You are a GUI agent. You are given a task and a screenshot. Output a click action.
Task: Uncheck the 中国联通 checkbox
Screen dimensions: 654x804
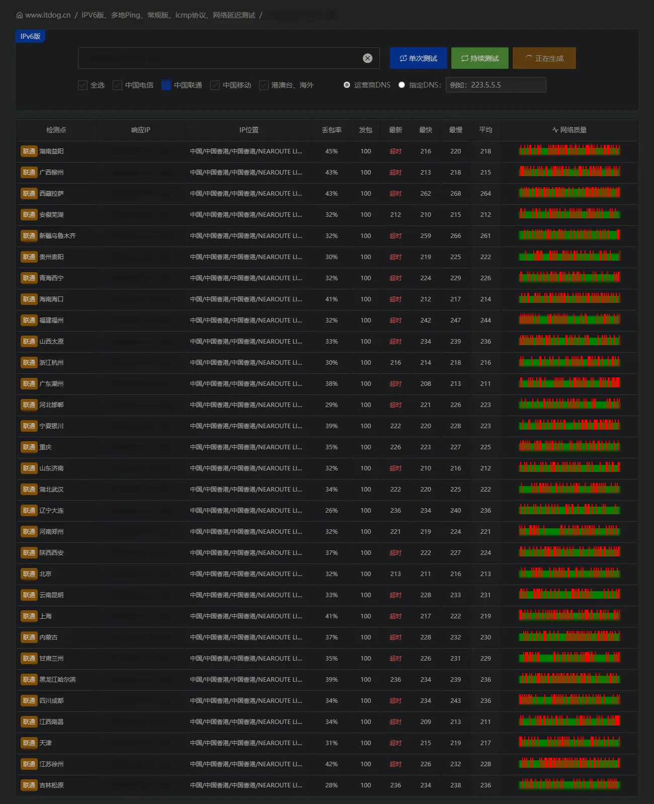pyautogui.click(x=166, y=85)
